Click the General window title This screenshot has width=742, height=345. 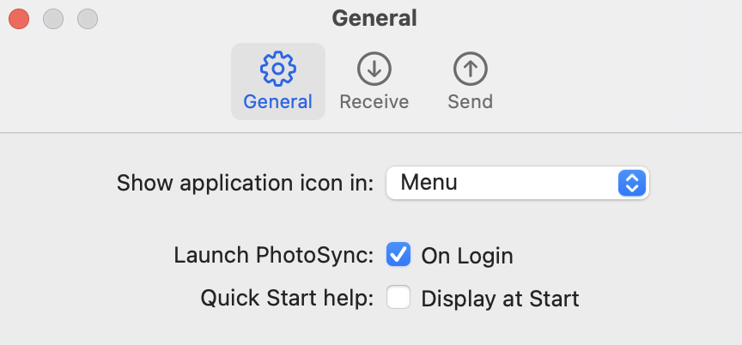coord(374,18)
